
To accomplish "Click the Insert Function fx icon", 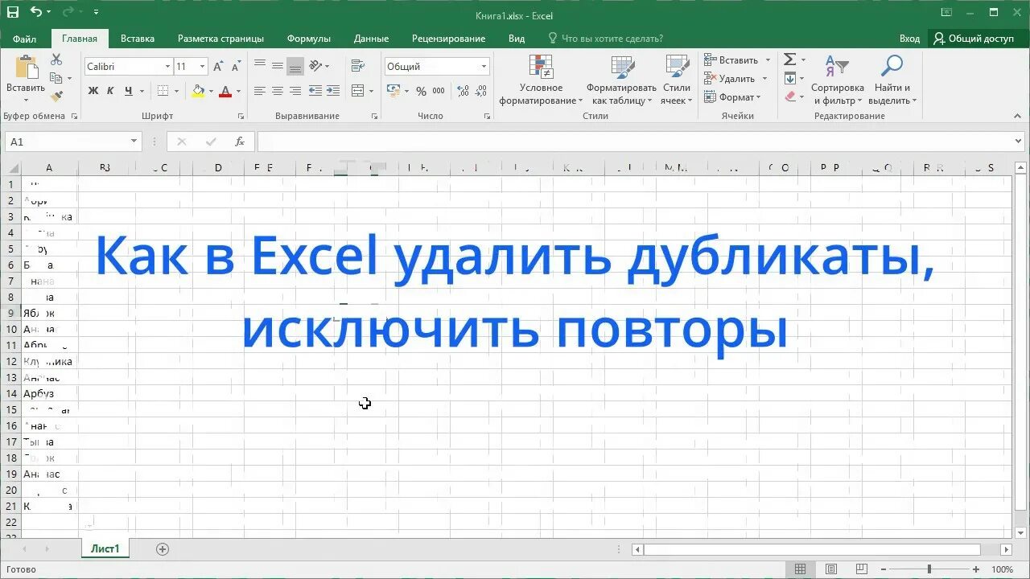I will tap(239, 142).
